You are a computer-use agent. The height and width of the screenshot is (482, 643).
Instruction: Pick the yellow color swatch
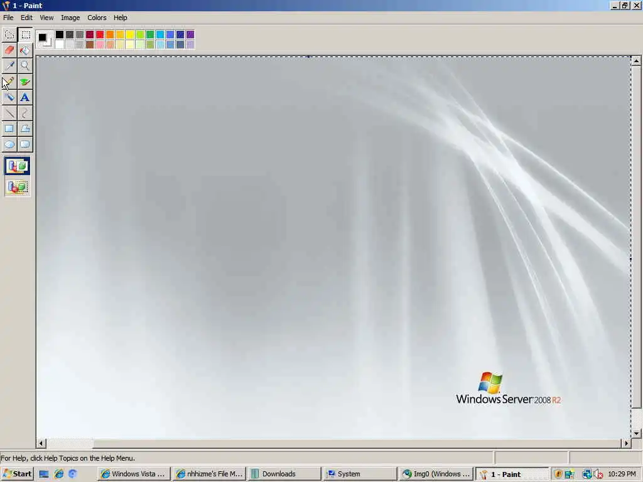pyautogui.click(x=130, y=35)
